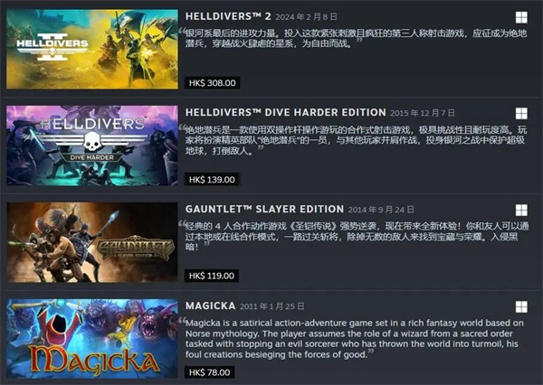The image size is (543, 385).
Task: Click GAUNTLET™ SLAYER EDITION title
Action: (x=264, y=210)
